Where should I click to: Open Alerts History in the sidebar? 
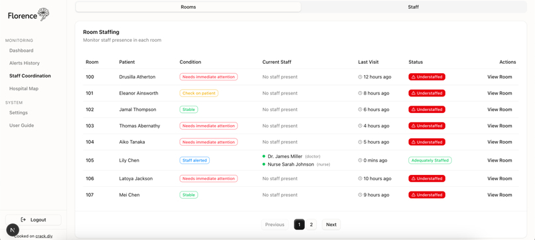24,63
